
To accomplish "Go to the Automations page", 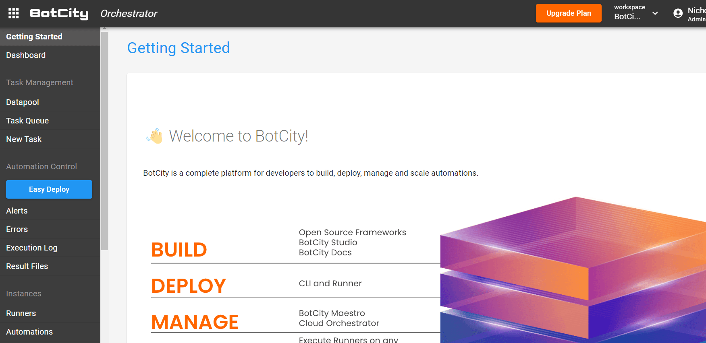I will pos(50,332).
